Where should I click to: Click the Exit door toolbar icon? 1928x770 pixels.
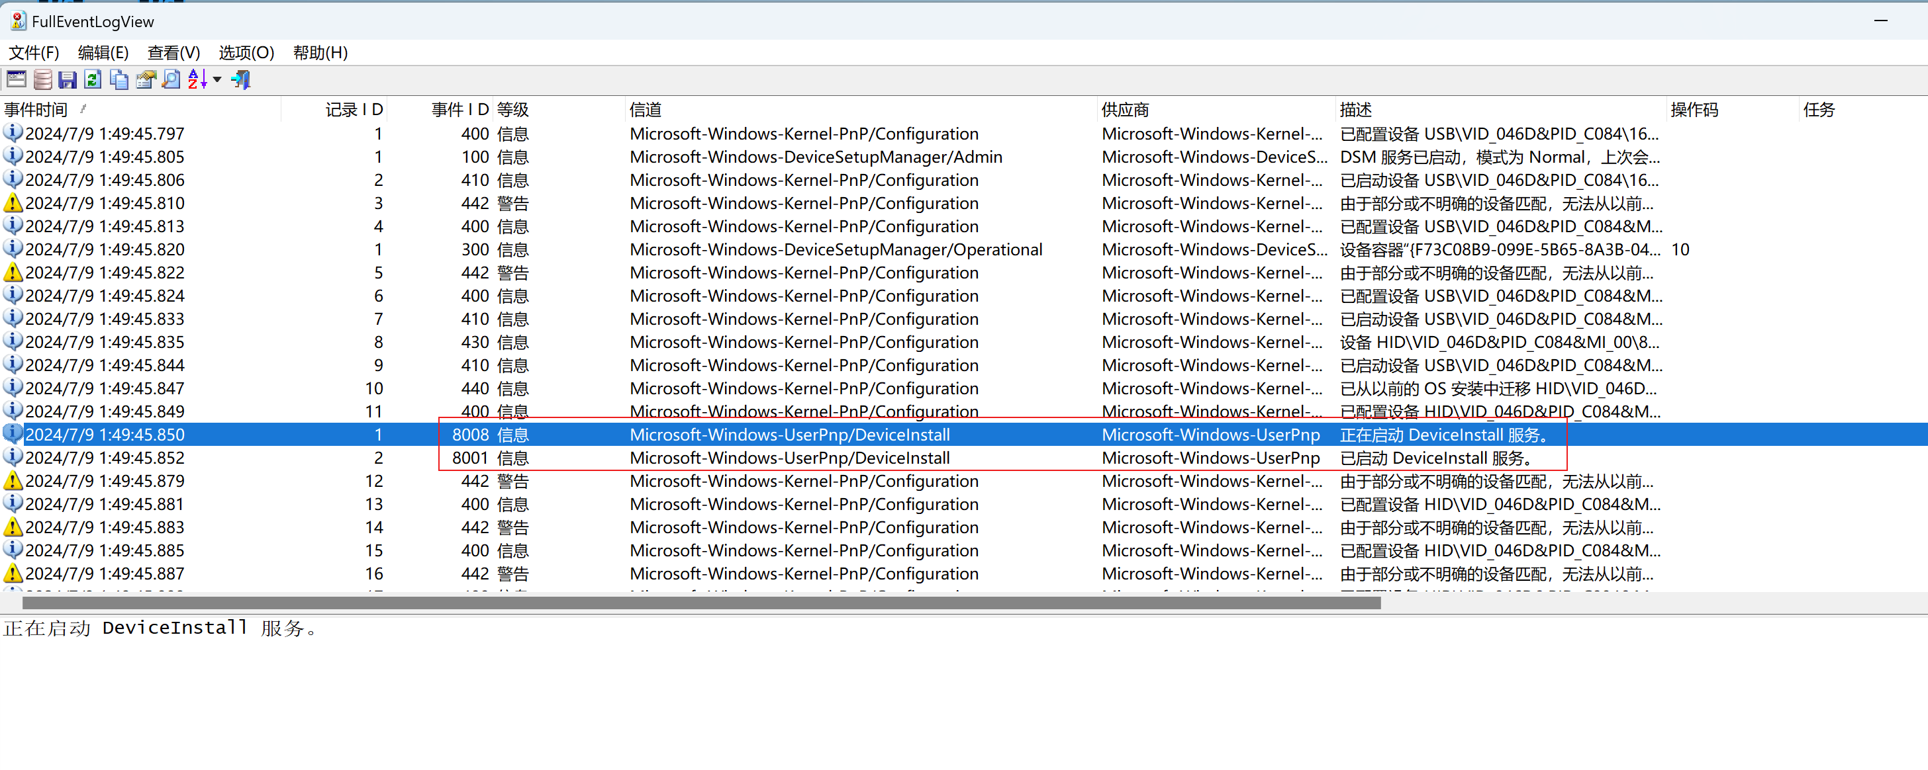(241, 79)
